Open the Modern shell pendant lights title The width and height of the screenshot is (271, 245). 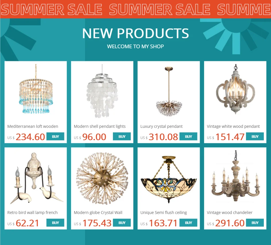coord(100,126)
